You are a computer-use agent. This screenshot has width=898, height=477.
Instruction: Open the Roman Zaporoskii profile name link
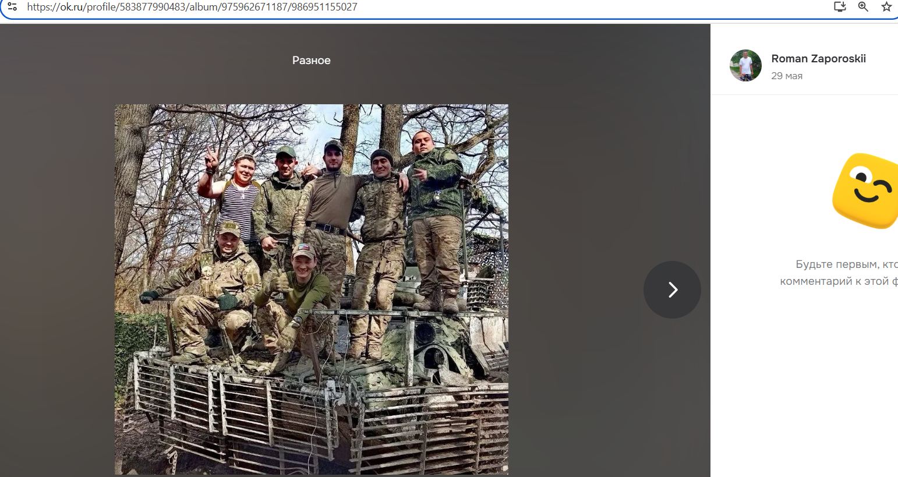818,58
